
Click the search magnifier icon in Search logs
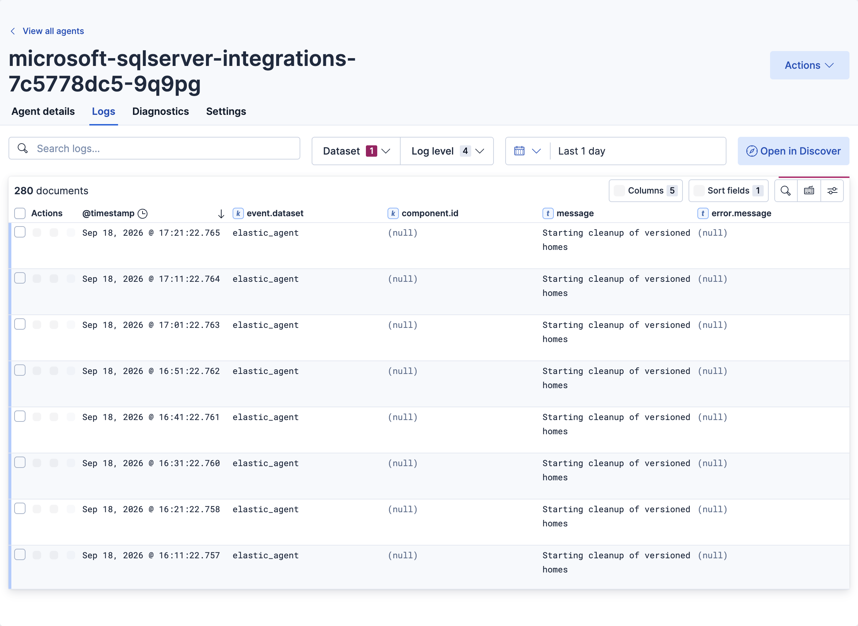click(x=23, y=148)
